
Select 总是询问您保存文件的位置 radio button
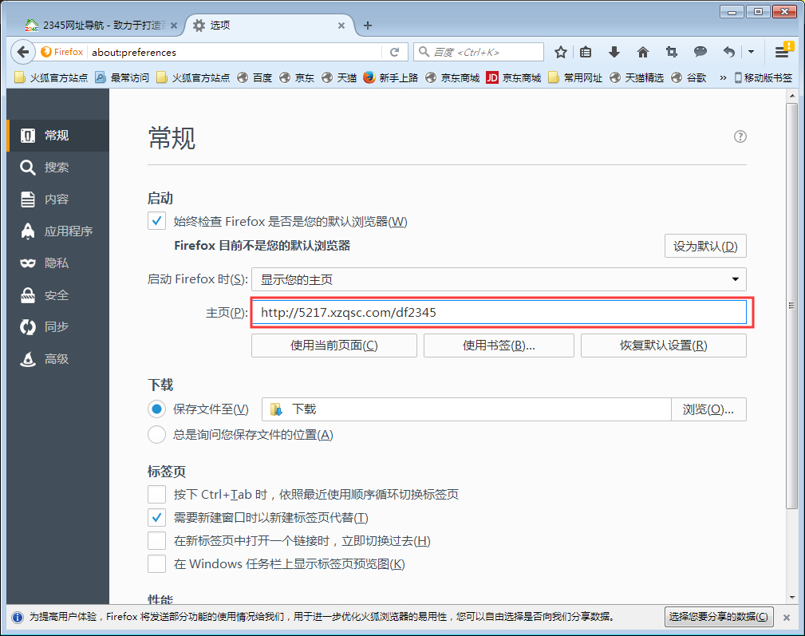(x=157, y=434)
